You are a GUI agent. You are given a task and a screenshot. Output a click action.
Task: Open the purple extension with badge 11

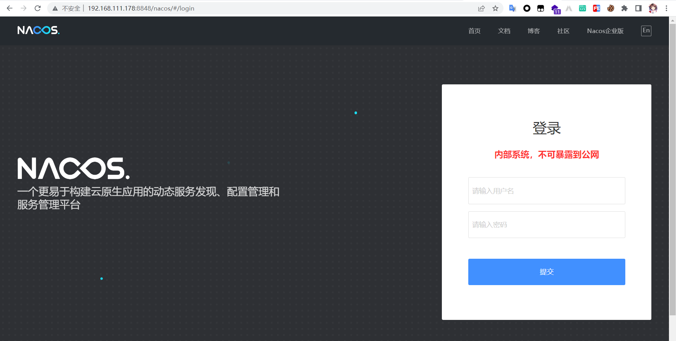click(555, 9)
